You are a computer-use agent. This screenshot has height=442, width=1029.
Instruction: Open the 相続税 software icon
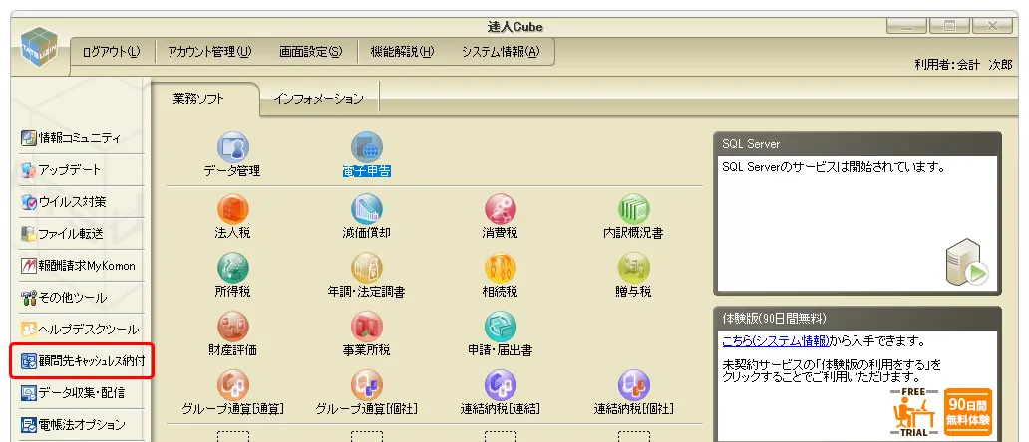coord(500,268)
